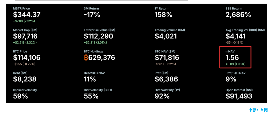Click the 1Y Return 158% figure

coord(164,15)
